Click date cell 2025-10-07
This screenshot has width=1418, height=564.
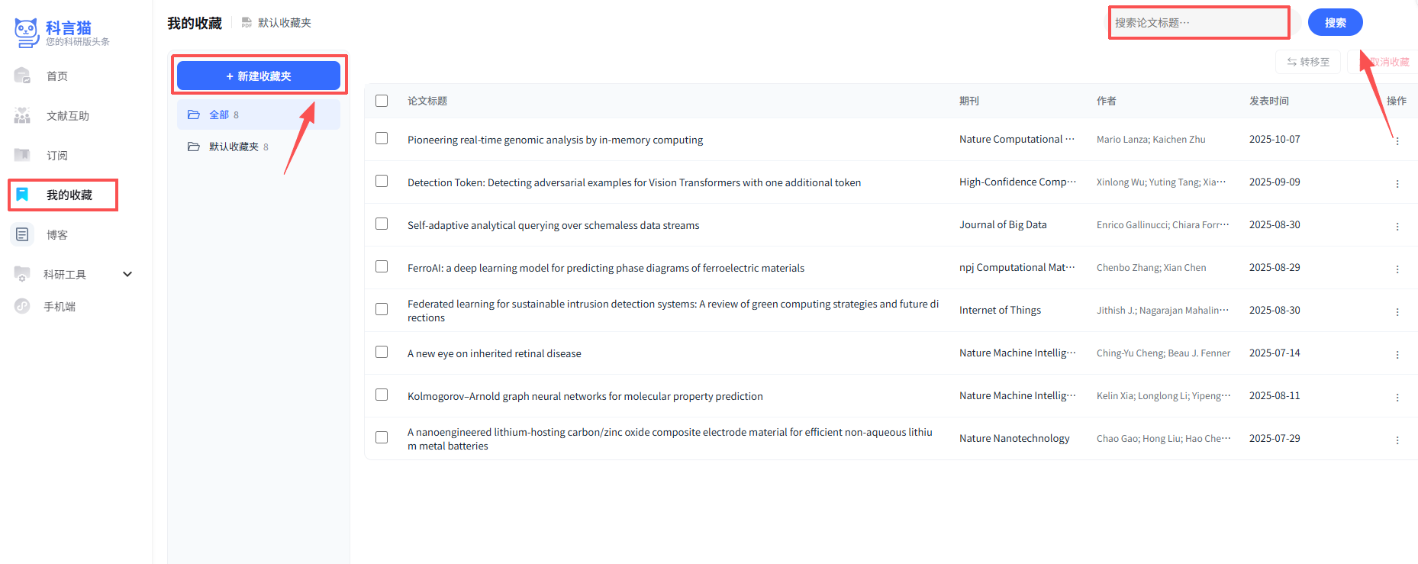[1275, 139]
